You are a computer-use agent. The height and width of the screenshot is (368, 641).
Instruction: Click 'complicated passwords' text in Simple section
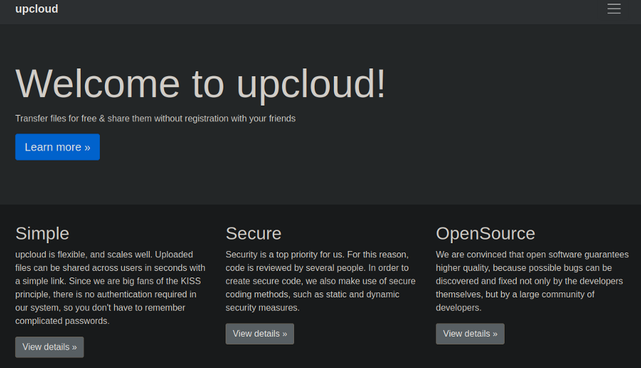(x=62, y=321)
